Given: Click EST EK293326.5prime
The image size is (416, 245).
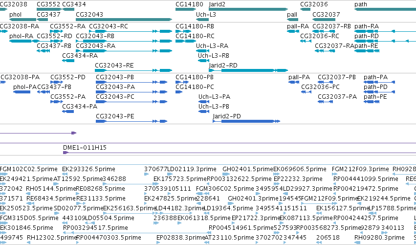Looking at the screenshot, I should [88, 169].
